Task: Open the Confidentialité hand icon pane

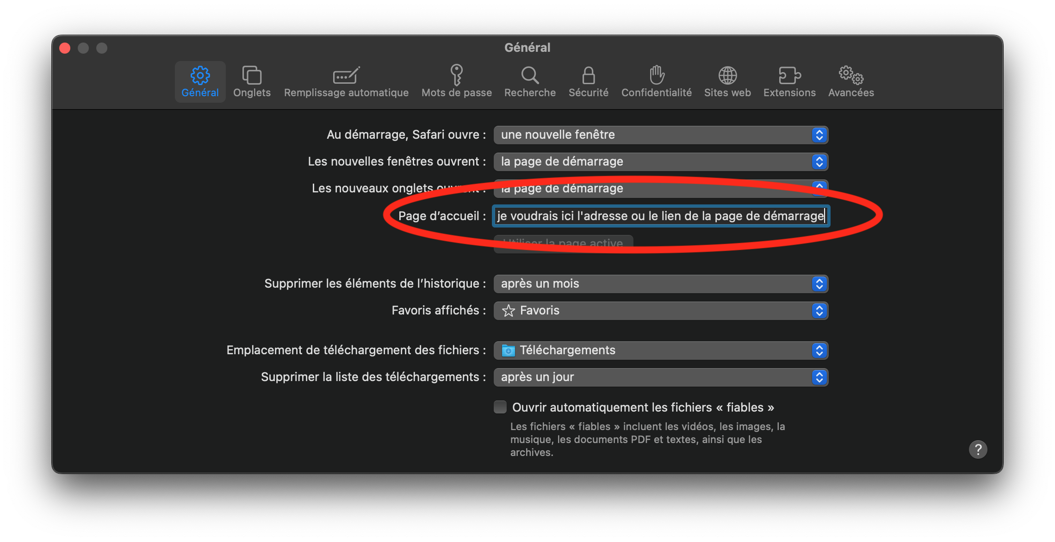Action: click(656, 81)
